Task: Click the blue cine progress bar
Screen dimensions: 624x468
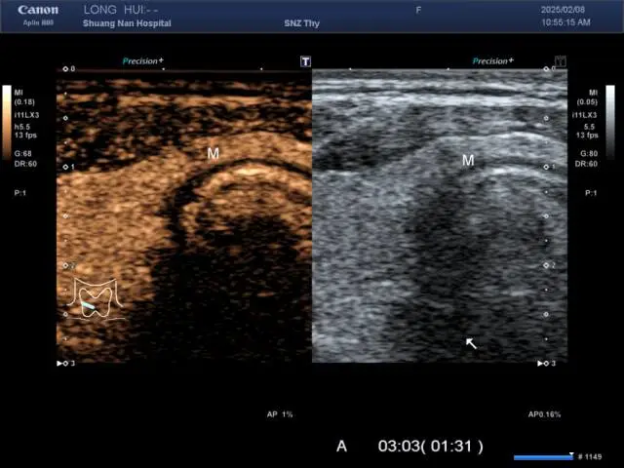Action: (543, 456)
